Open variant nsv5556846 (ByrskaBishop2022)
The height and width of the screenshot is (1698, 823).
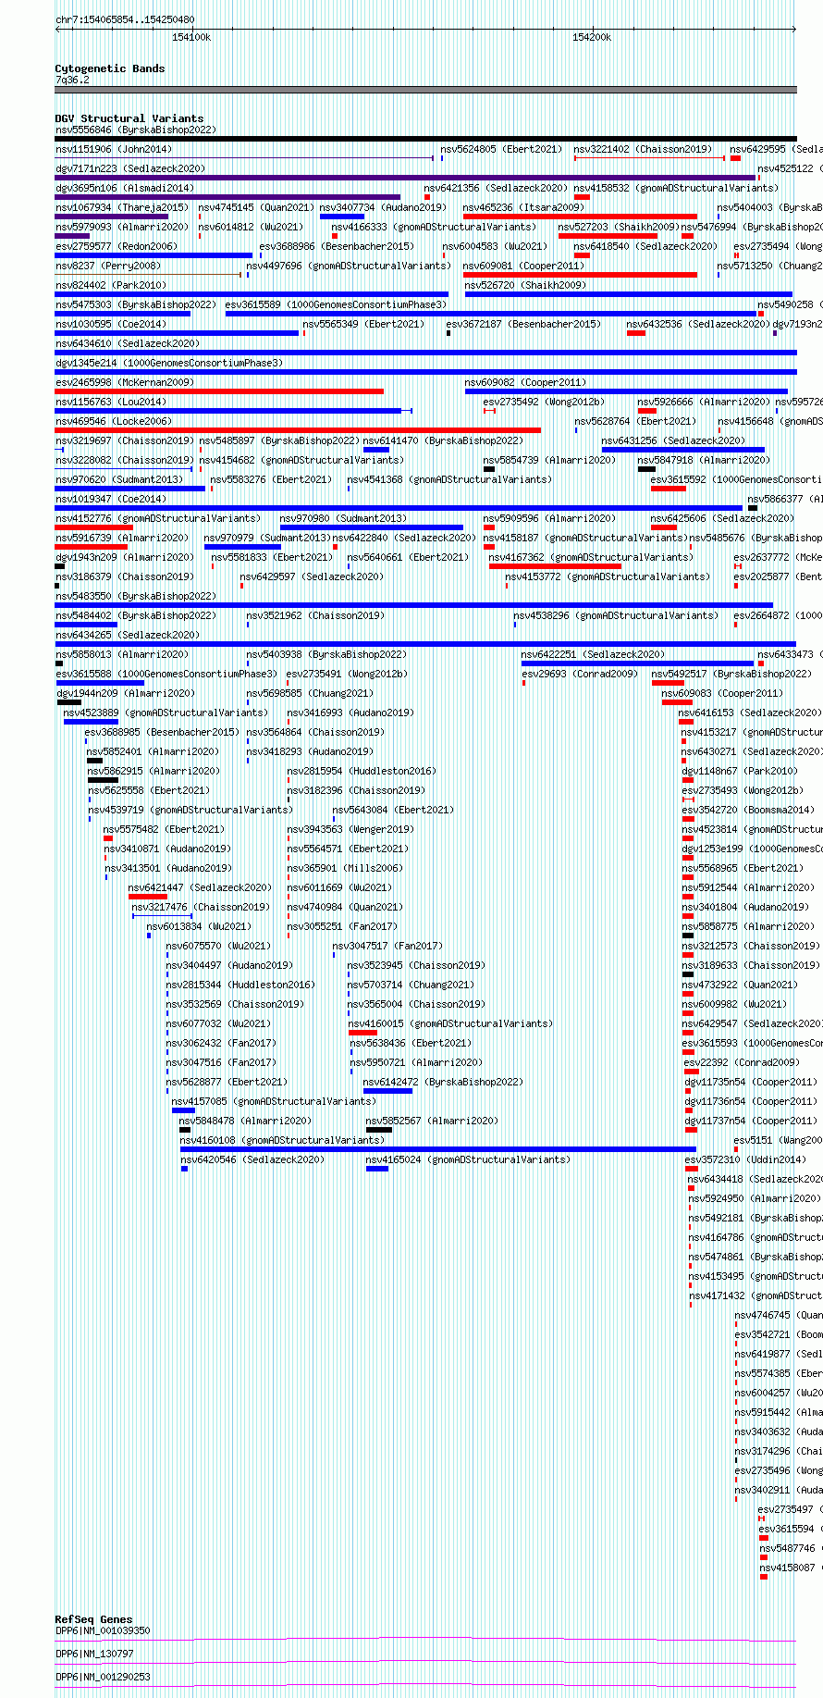(136, 130)
